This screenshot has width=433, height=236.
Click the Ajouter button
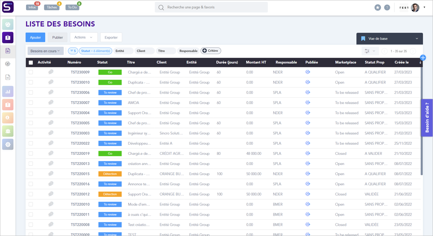click(x=35, y=38)
